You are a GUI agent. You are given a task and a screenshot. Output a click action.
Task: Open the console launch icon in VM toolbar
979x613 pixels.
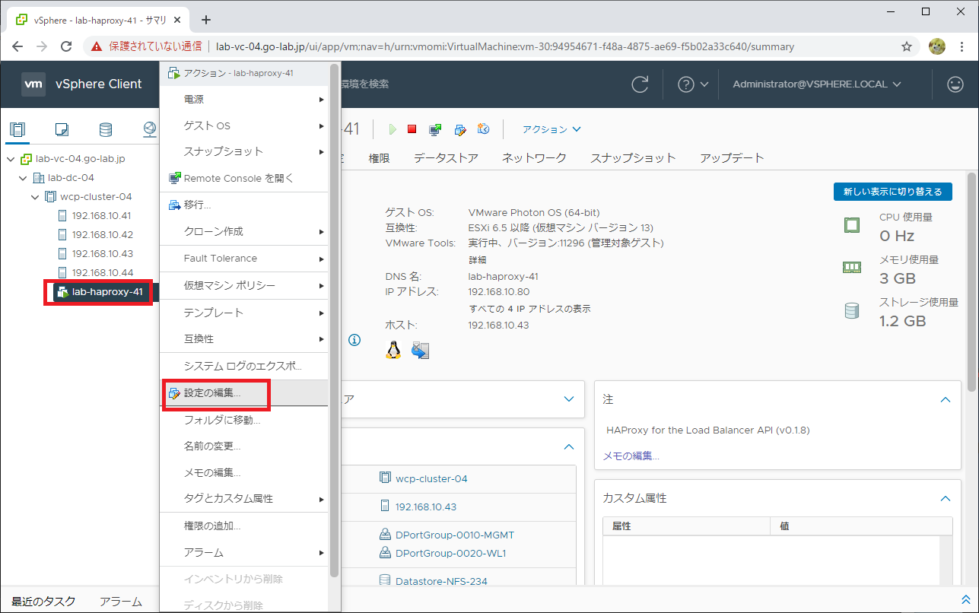(x=435, y=129)
